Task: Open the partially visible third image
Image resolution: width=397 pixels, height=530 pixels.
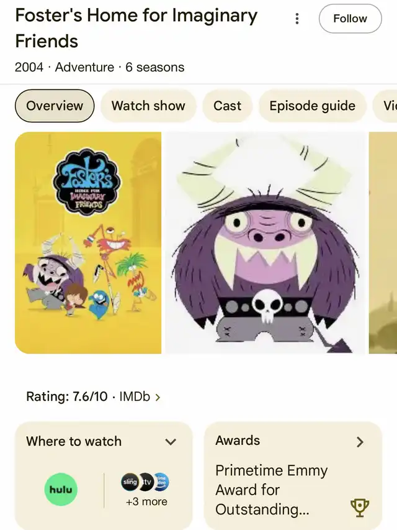Action: (x=383, y=243)
